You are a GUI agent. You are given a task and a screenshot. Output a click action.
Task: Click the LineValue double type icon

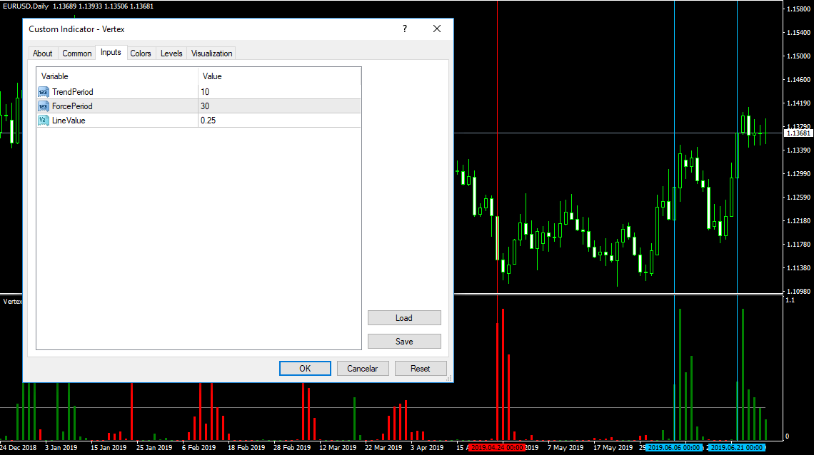coord(43,121)
